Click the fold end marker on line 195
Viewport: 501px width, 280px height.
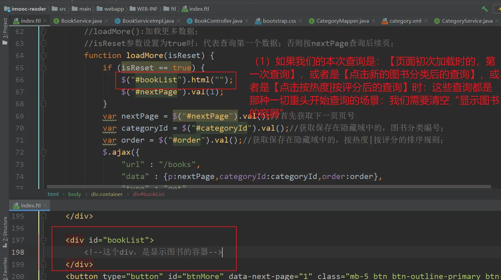point(43,216)
